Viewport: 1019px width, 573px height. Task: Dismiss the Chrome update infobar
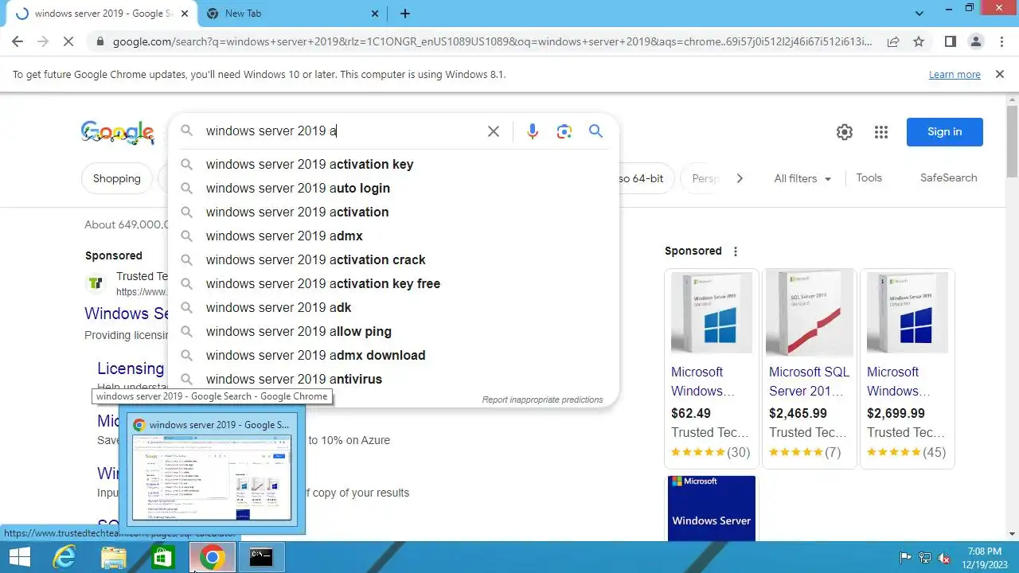(1000, 74)
